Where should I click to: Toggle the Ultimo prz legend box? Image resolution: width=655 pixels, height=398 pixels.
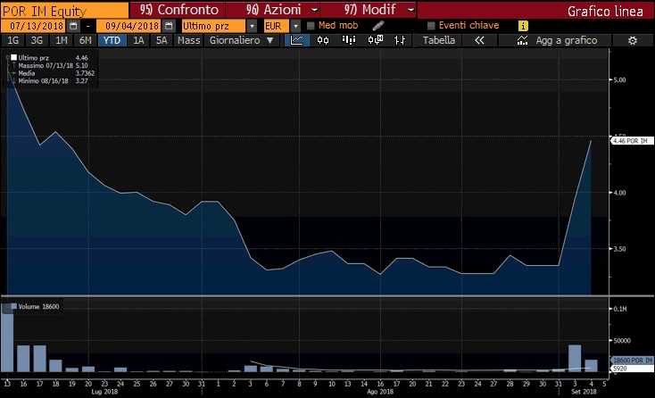(13, 58)
